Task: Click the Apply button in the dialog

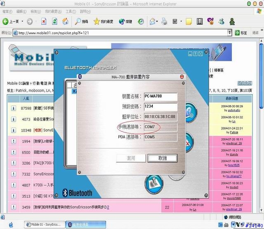Action: (131, 158)
